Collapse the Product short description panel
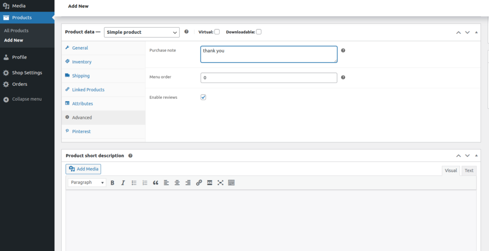Viewport: 489px width, 251px height. tap(476, 156)
